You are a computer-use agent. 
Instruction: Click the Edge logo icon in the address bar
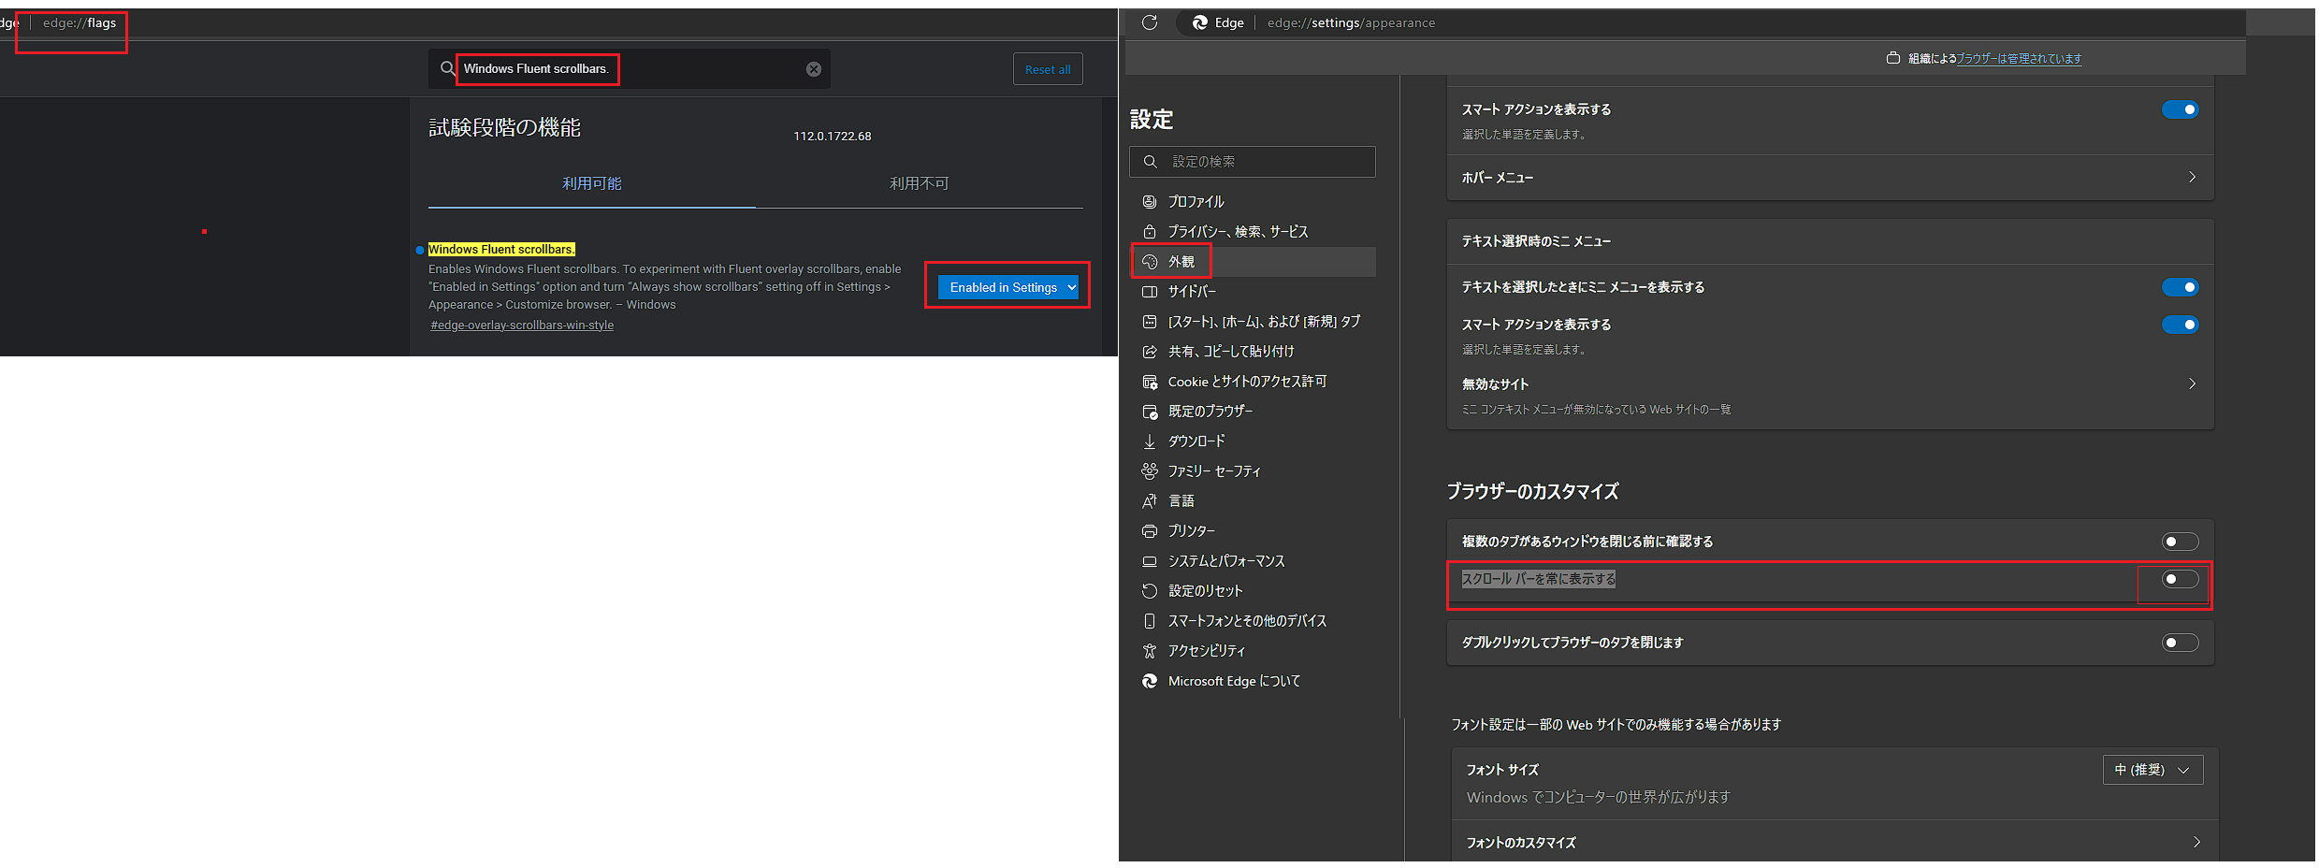pos(1199,22)
